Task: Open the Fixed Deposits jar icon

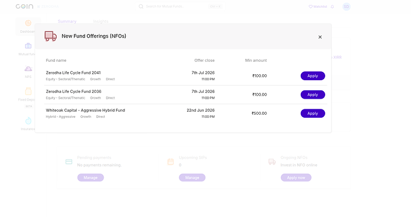Action: click(x=28, y=91)
